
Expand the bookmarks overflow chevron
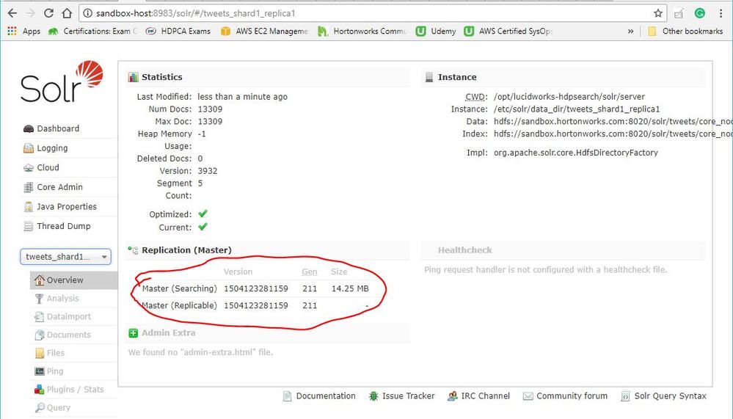click(x=630, y=31)
